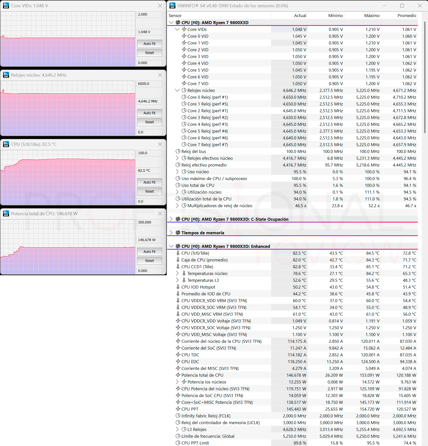428x446 pixels.
Task: Click the clock icon next to Reloj del bus
Action: (178, 151)
